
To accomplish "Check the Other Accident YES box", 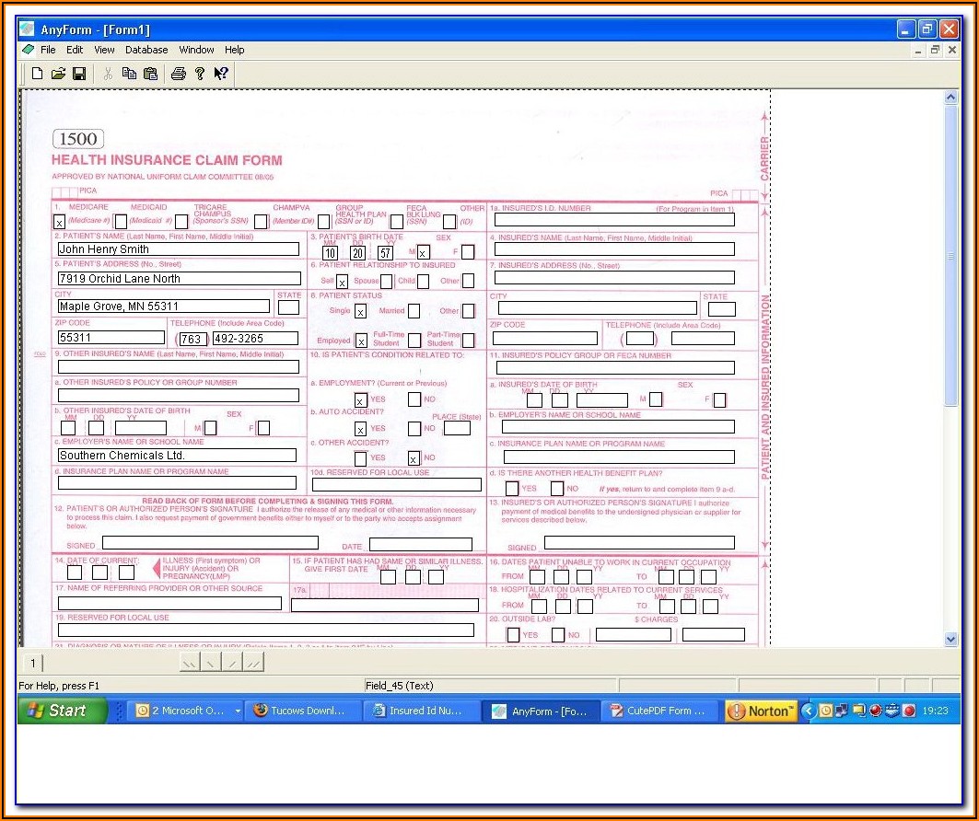I will point(360,458).
